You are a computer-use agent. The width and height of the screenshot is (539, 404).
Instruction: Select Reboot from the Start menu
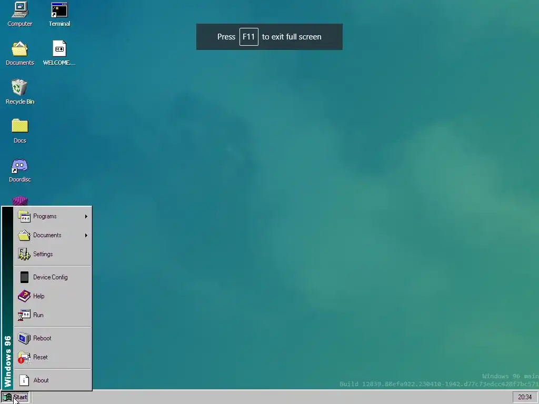53,338
